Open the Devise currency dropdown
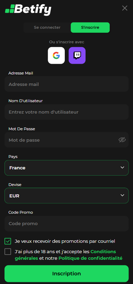 (66, 196)
